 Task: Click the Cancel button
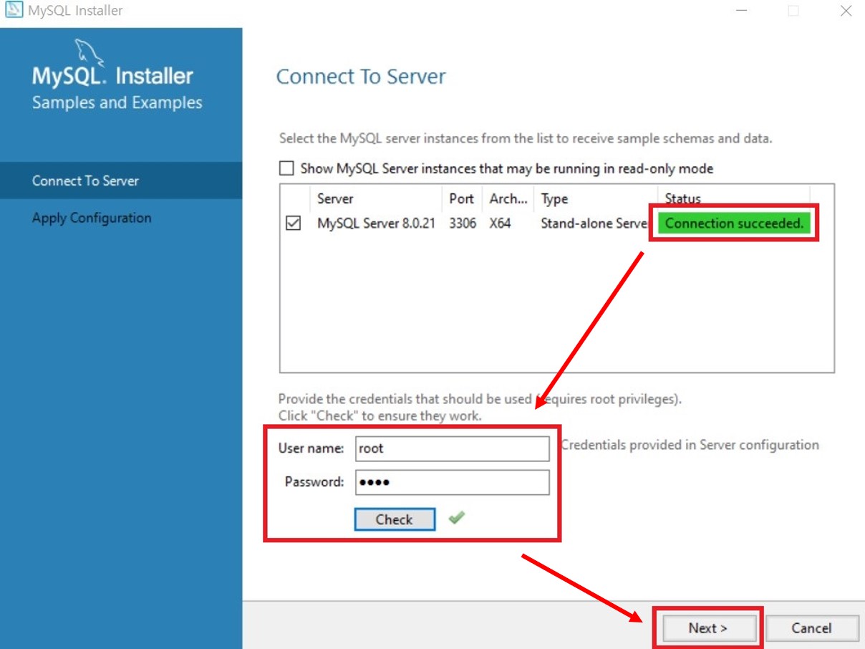coord(811,628)
